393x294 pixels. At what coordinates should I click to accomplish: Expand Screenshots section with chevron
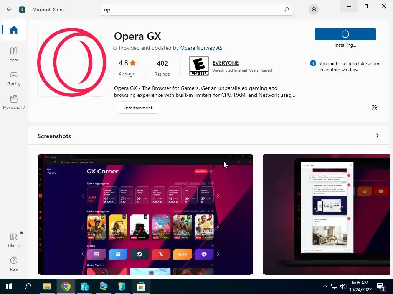pyautogui.click(x=377, y=136)
